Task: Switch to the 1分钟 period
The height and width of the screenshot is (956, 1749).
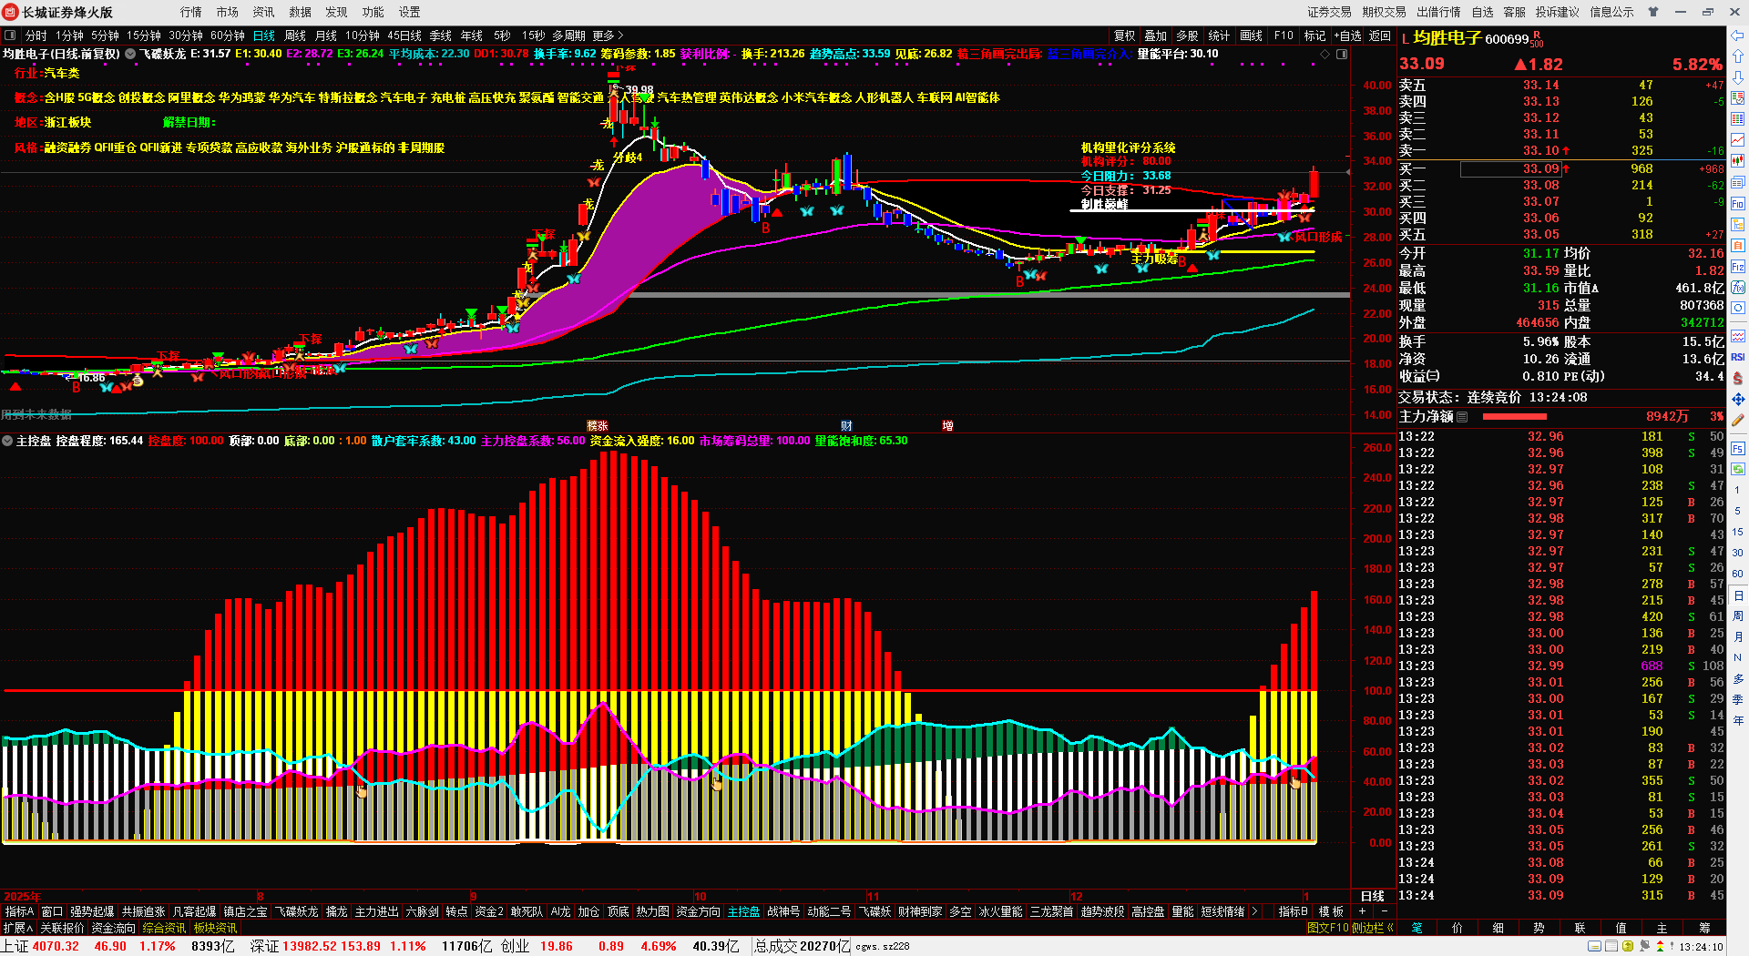Action: pyautogui.click(x=69, y=36)
